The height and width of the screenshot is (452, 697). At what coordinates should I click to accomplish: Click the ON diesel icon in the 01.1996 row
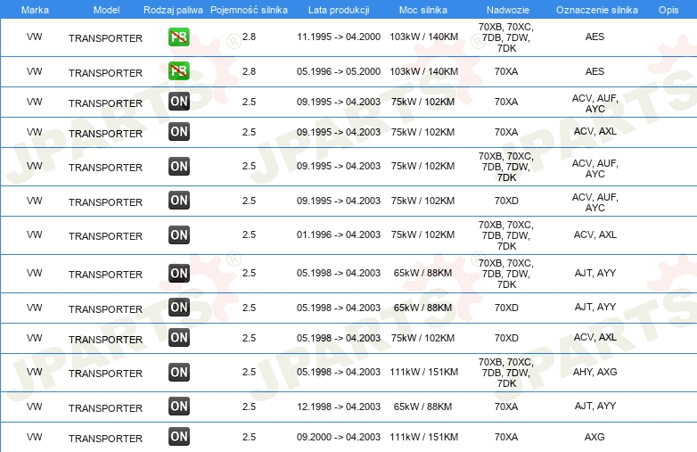(179, 235)
